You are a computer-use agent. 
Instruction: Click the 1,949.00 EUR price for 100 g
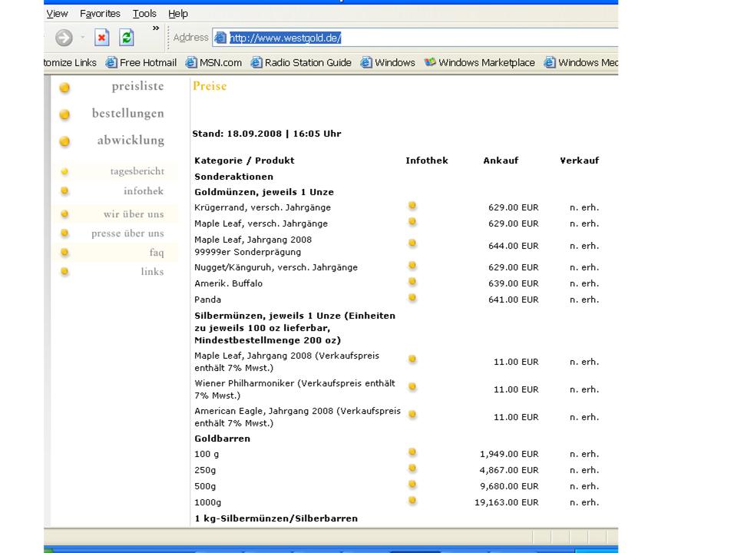pos(509,454)
